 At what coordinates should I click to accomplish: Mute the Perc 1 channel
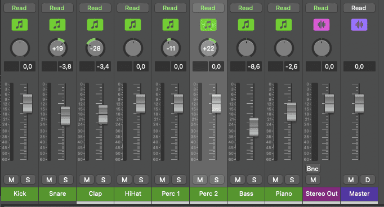coord(162,180)
